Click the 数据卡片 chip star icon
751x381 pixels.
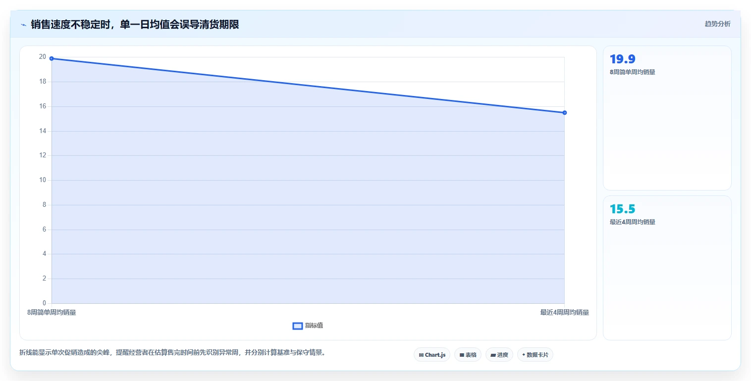[x=524, y=355]
